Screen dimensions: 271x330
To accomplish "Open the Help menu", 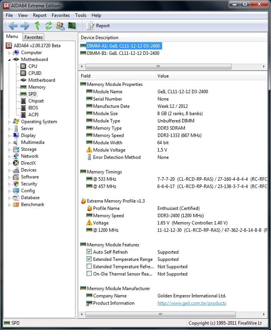I will click(96, 15).
